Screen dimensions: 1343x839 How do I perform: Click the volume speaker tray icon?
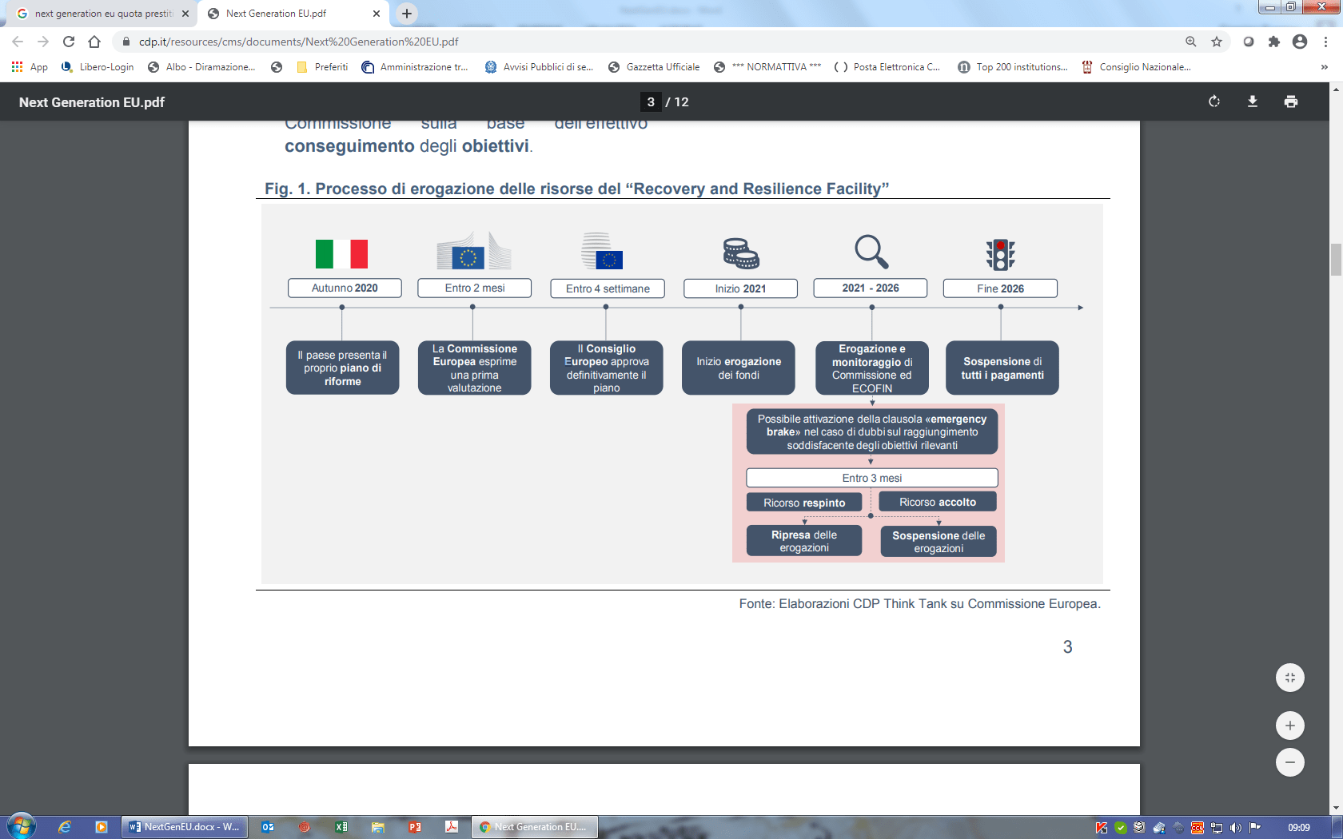[1236, 827]
